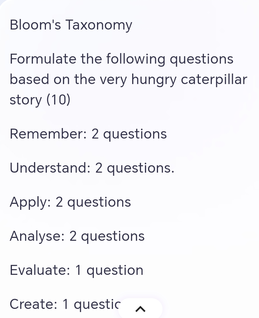Click the blank margin left of Remember
The width and height of the screenshot is (259, 318).
point(4,133)
